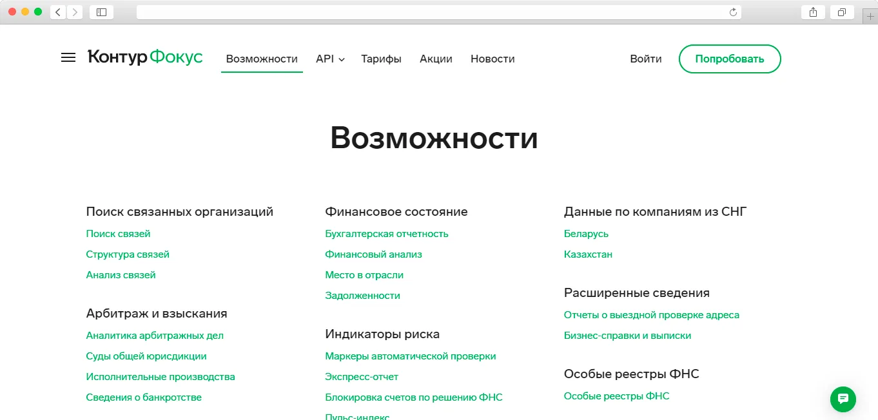
Task: Click the Попробовать button
Action: (730, 59)
